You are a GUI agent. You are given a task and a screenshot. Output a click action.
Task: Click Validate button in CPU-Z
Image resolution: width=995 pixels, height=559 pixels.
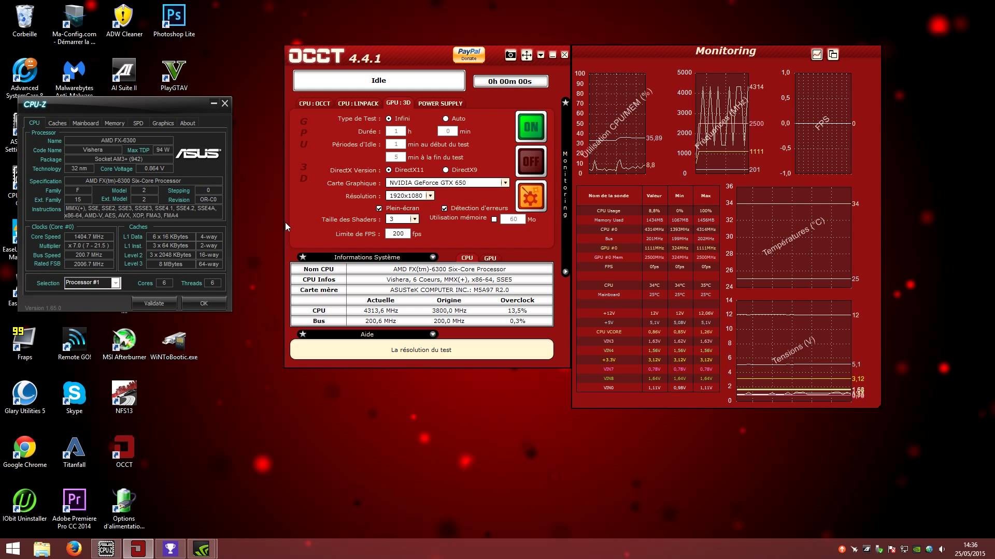(154, 303)
